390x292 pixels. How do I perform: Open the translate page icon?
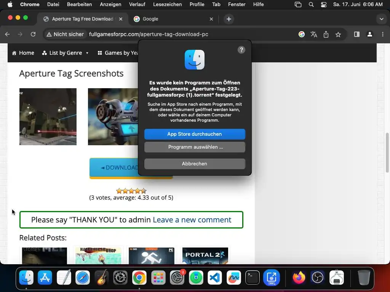coord(314,34)
